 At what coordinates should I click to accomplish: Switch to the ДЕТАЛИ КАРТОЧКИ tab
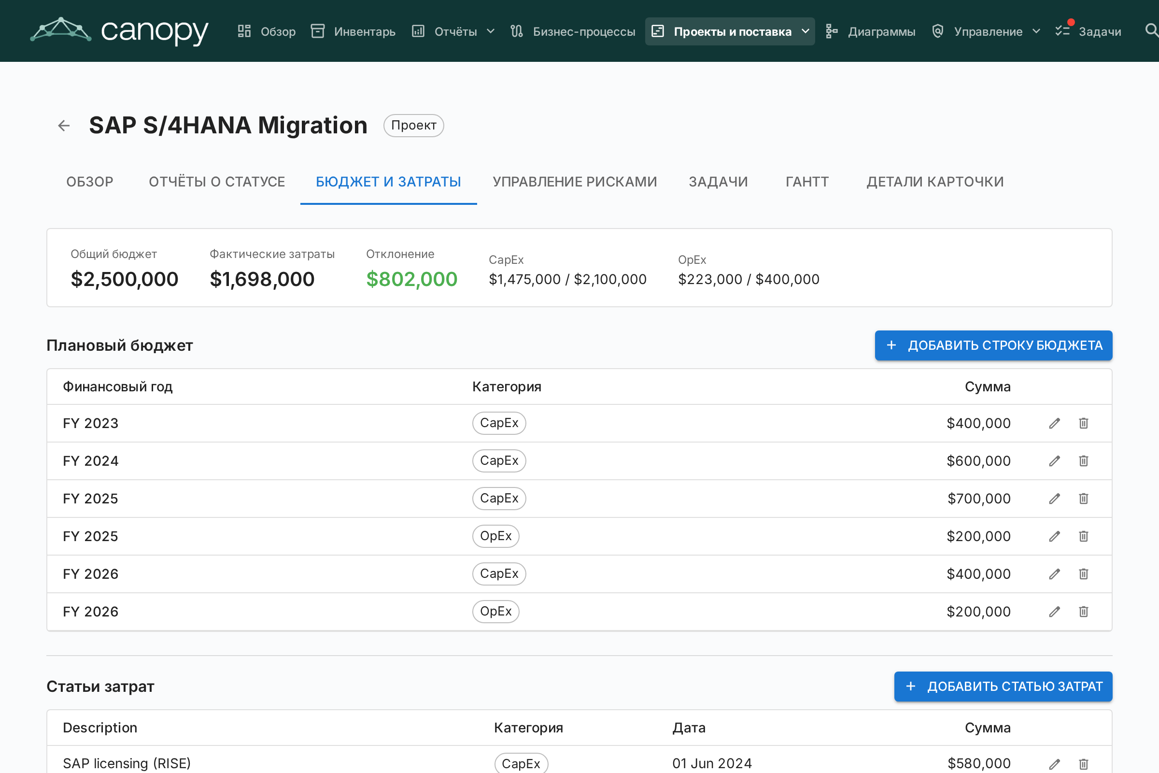(x=935, y=182)
